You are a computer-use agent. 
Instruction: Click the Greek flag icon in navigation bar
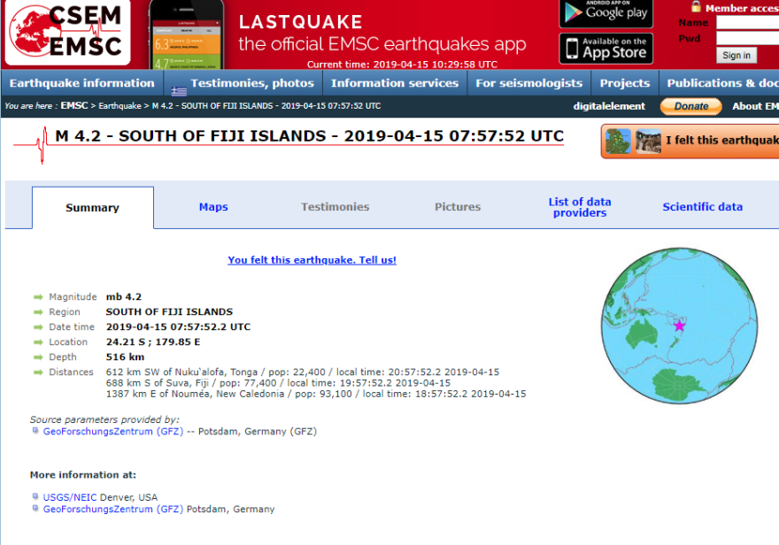(x=179, y=90)
